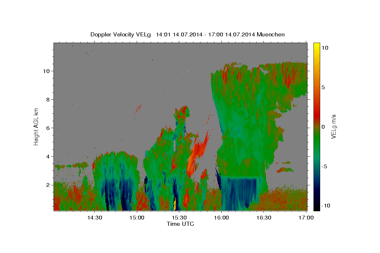Click the colorbar label '0'
This screenshot has width=380, height=253.
(323, 127)
